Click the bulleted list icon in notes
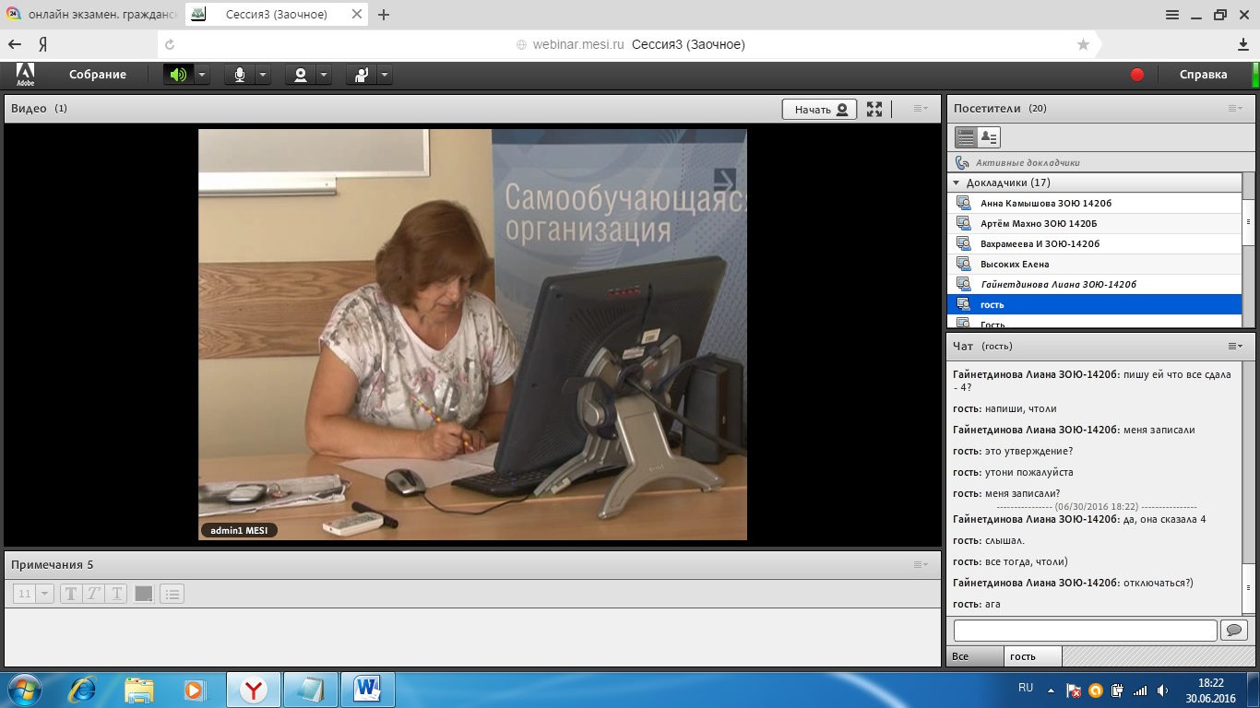Viewport: 1260px width, 708px height. point(172,594)
